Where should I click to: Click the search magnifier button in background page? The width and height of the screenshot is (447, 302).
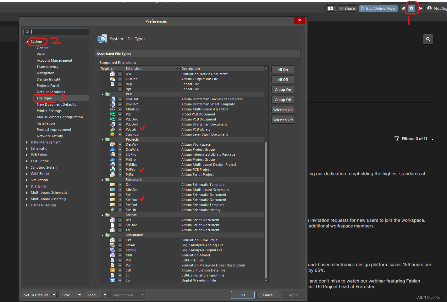click(428, 39)
